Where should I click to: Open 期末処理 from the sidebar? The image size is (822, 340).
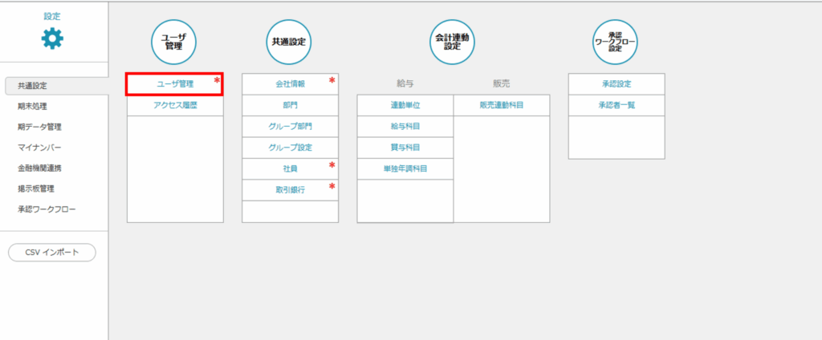pos(32,106)
